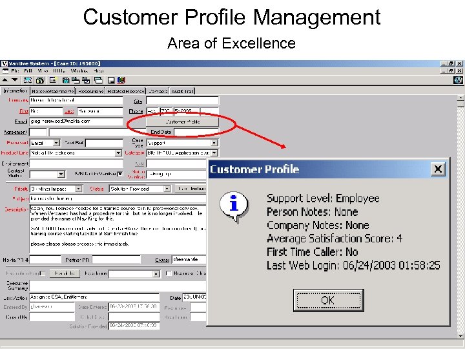The width and height of the screenshot is (465, 349).
Task: Click the Escalate button
Action: 65,273
